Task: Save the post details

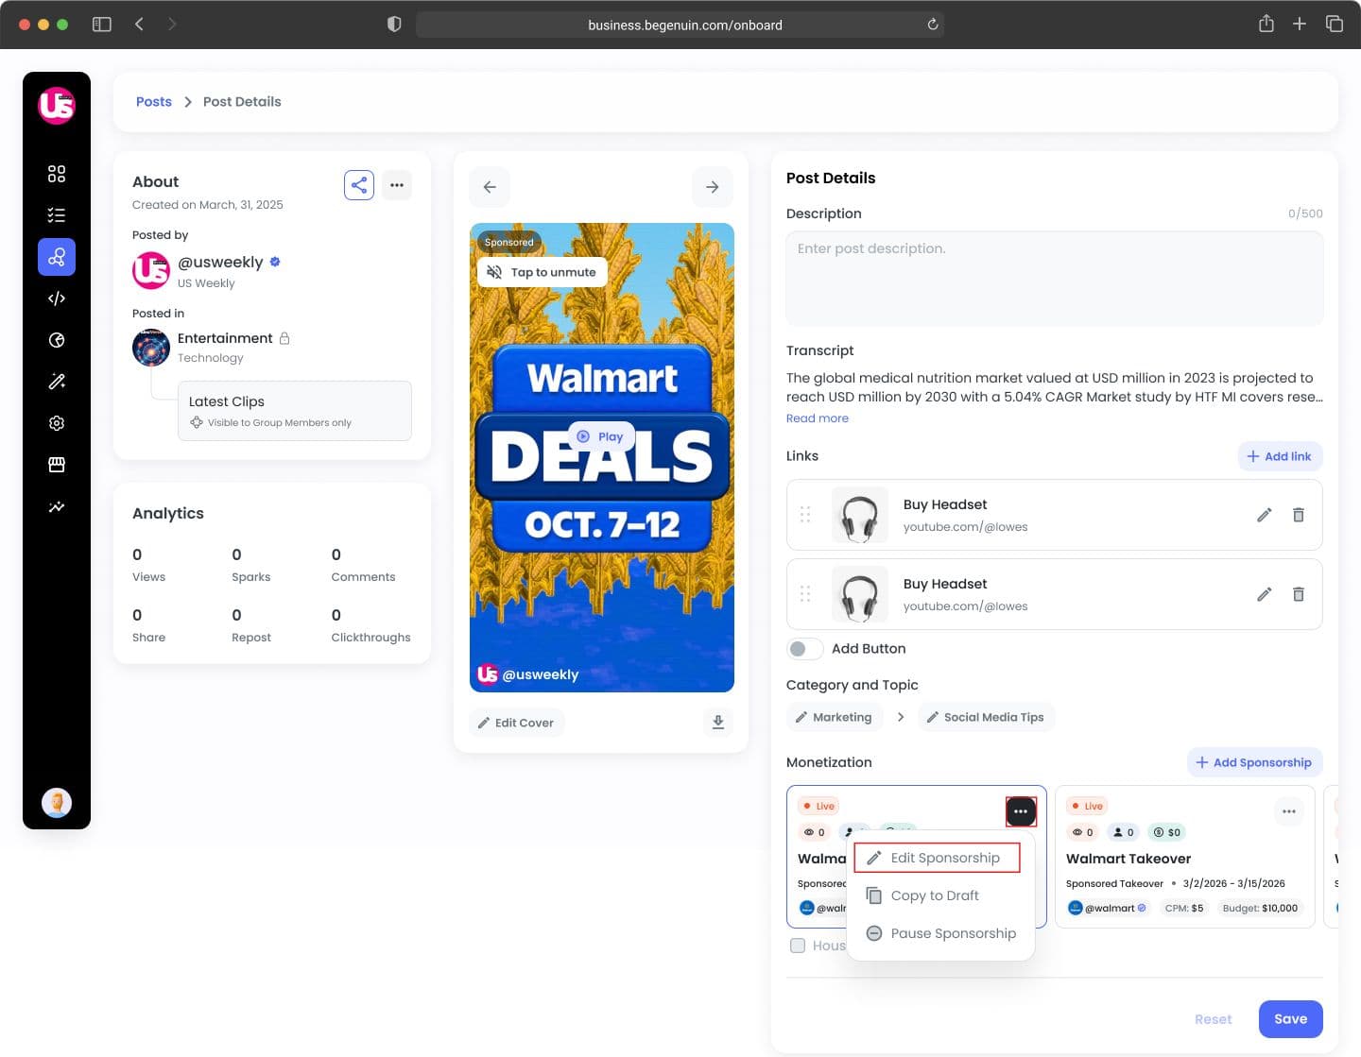Action: click(x=1291, y=1019)
